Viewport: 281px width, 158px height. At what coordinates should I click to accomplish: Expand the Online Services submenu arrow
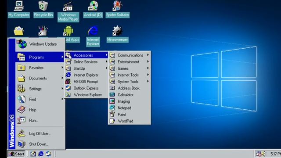(x=106, y=61)
